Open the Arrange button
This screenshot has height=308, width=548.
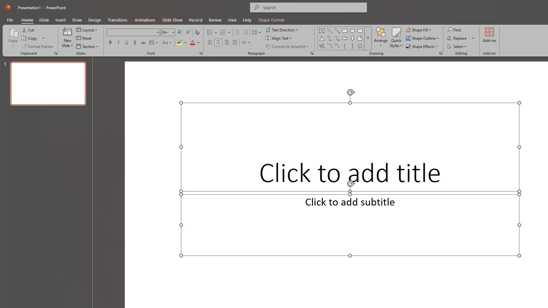point(381,37)
